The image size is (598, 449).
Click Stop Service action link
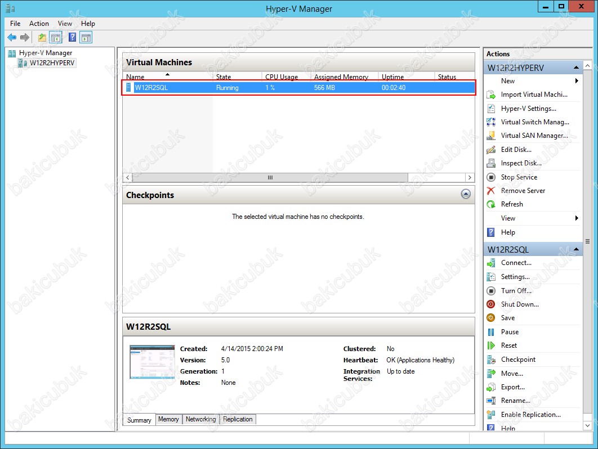[519, 177]
